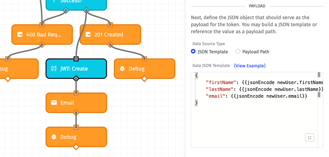The image size is (329, 157).
Task: Select the Email node
Action: (76, 103)
